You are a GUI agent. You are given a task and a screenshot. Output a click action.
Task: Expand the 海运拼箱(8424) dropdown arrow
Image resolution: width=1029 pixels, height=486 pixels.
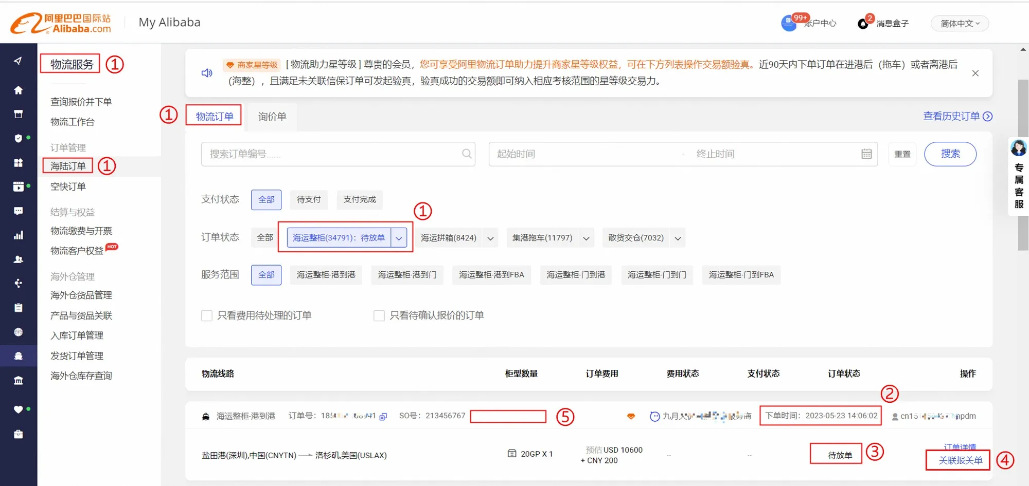(x=490, y=238)
